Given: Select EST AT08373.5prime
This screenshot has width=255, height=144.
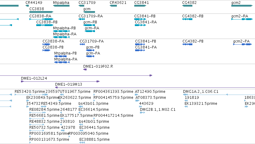Looking at the screenshot, I should (x=151, y=98).
